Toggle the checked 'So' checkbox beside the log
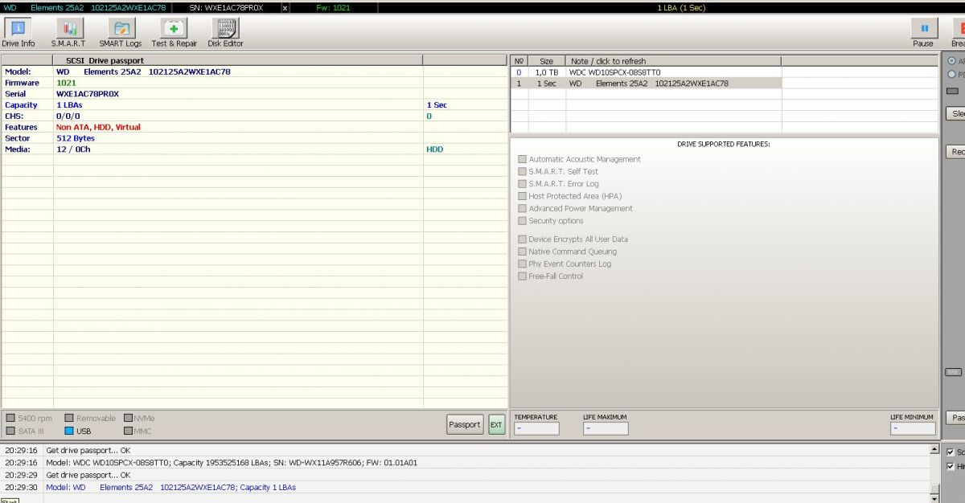The image size is (965, 503). [951, 452]
